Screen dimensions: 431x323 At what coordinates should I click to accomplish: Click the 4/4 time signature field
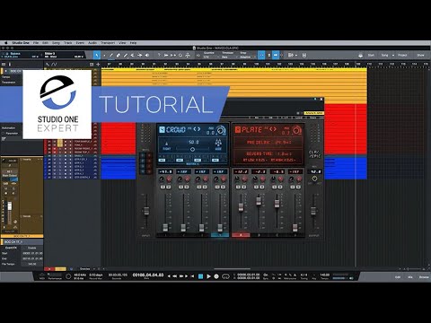303,275
